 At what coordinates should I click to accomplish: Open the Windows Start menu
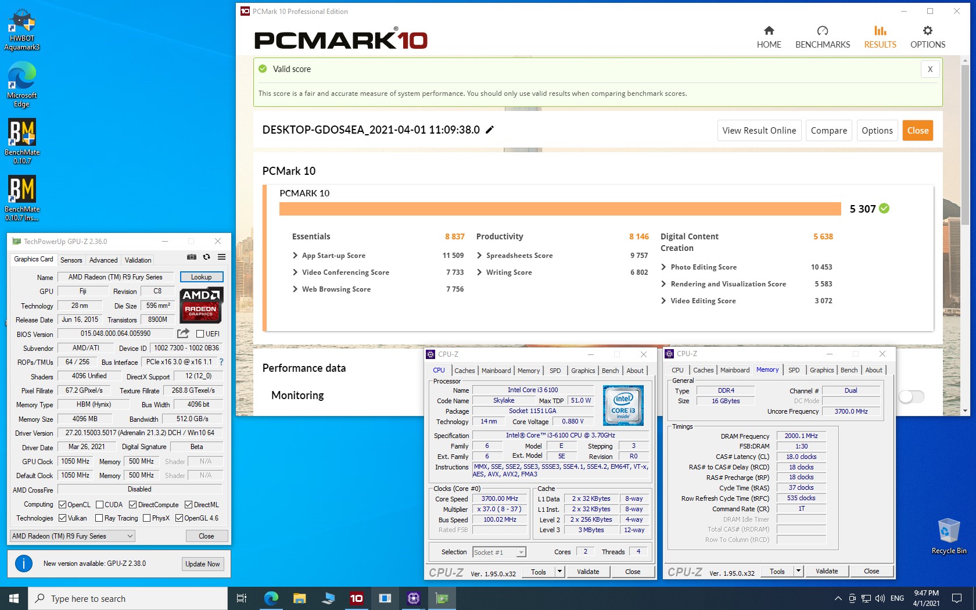click(14, 598)
